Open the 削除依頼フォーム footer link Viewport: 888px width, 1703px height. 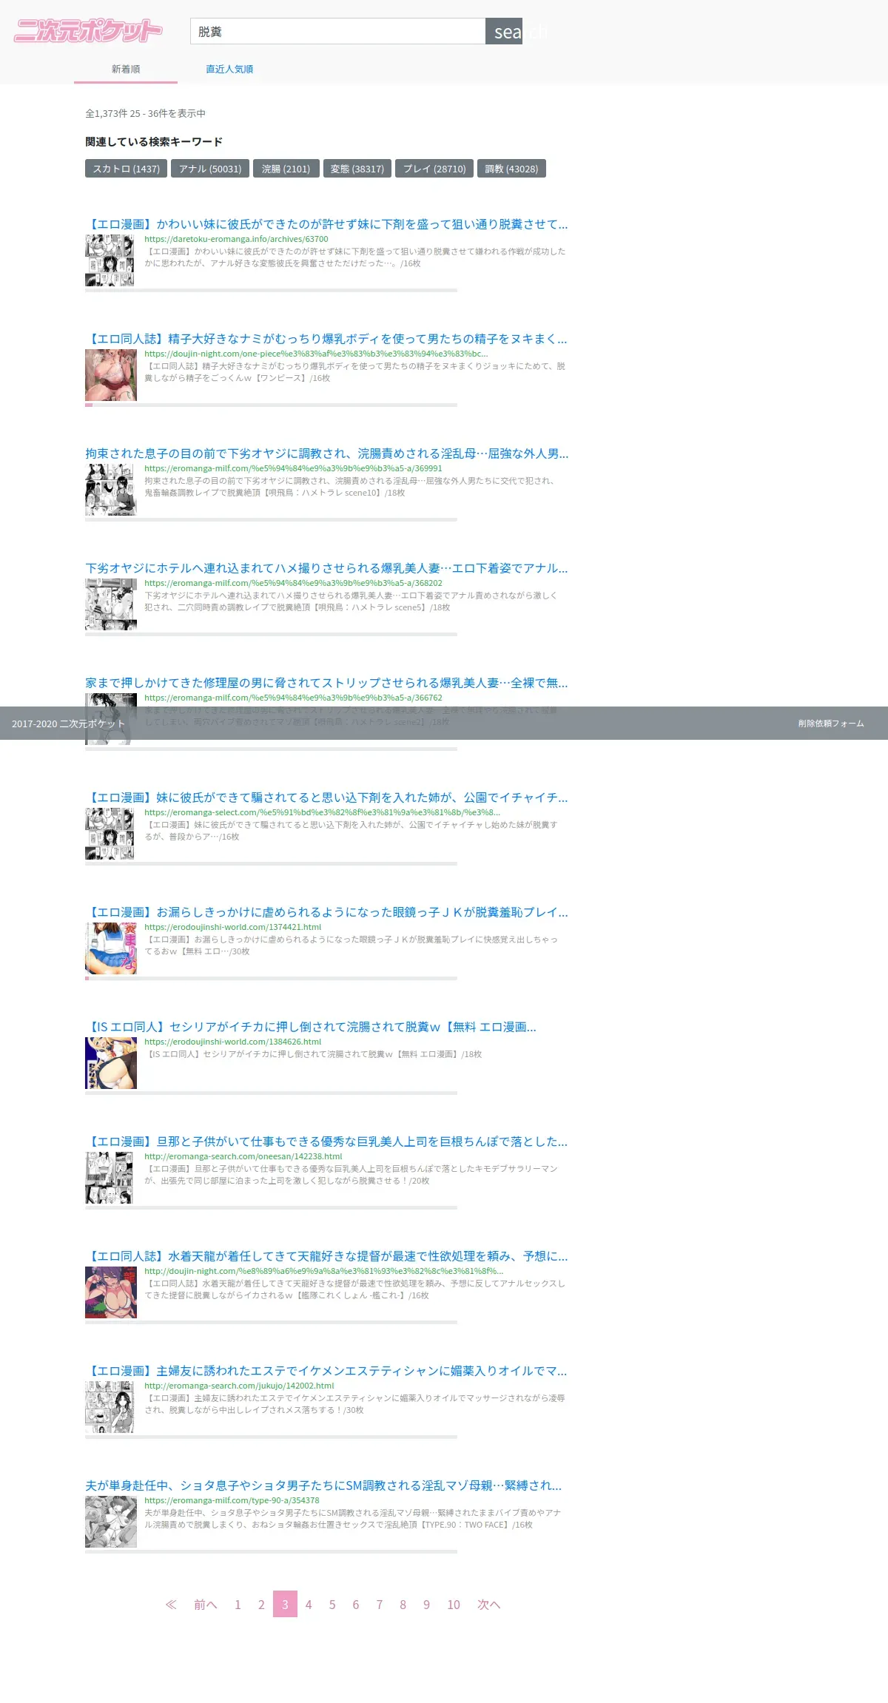831,724
